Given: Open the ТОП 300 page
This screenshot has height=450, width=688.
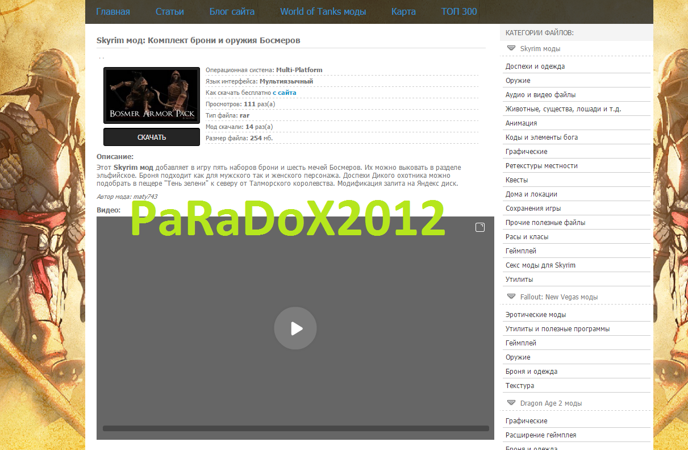Looking at the screenshot, I should tap(459, 11).
